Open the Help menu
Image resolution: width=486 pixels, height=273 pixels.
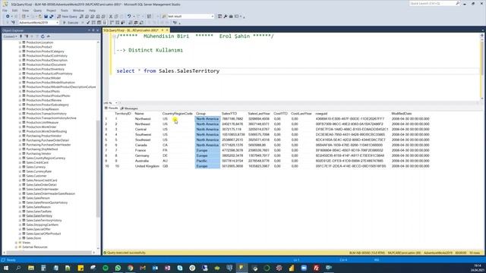pyautogui.click(x=92, y=11)
